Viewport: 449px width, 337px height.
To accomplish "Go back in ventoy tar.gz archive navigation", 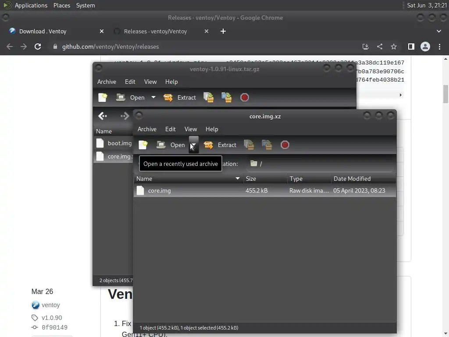I will (x=103, y=116).
